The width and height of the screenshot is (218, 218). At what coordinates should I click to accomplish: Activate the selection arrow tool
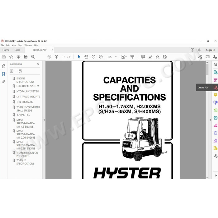[79, 57]
